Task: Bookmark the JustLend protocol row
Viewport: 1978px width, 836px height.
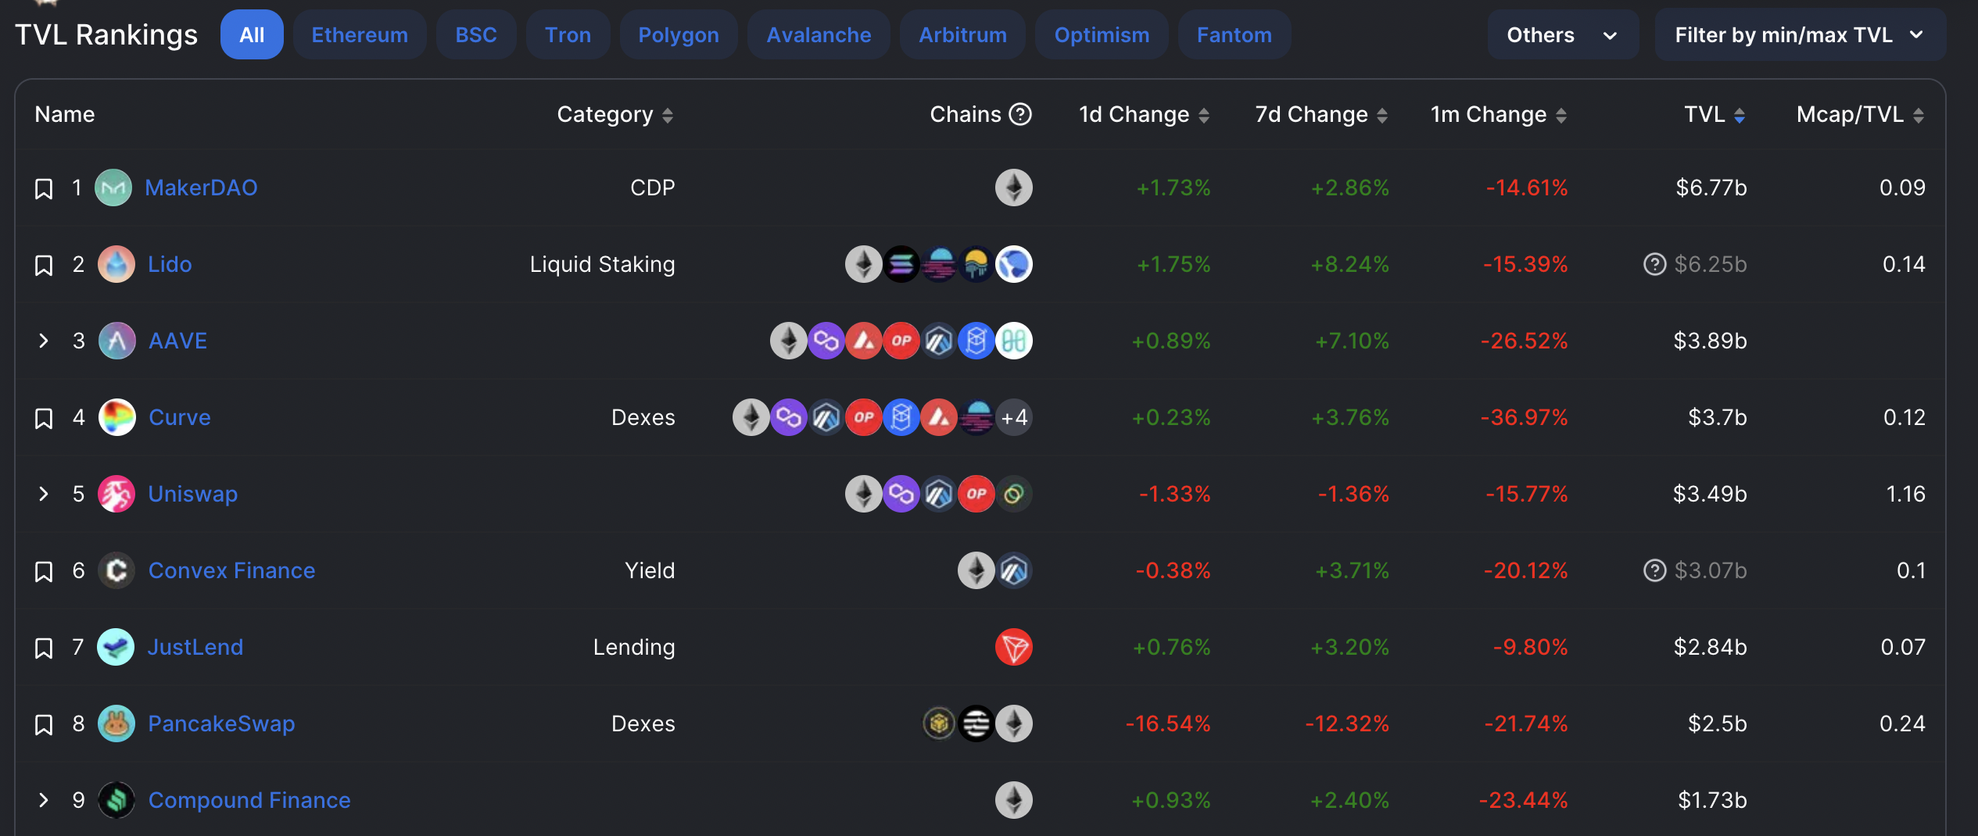Action: pos(44,648)
